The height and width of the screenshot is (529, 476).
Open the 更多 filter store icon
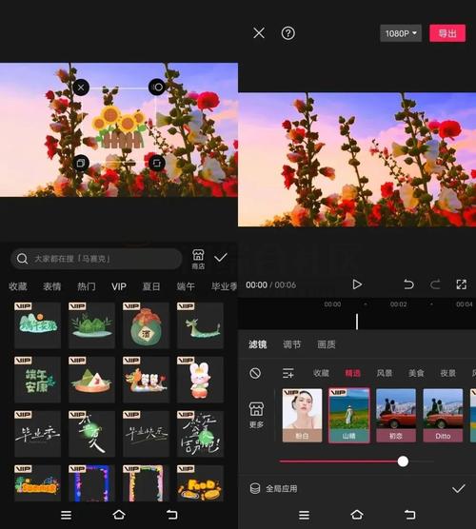[256, 415]
